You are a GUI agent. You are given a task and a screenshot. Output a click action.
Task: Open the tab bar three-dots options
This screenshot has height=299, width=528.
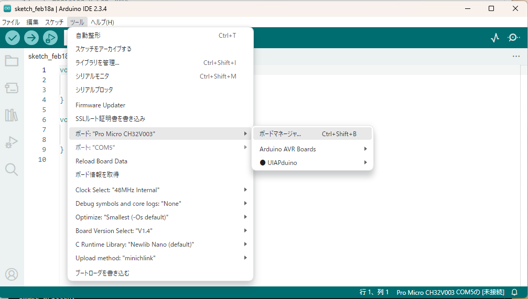point(516,57)
